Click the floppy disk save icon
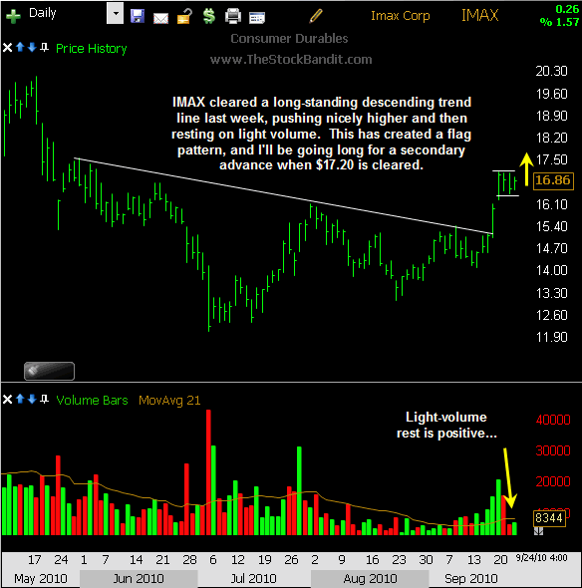Viewport: 582px width, 588px height. click(138, 16)
